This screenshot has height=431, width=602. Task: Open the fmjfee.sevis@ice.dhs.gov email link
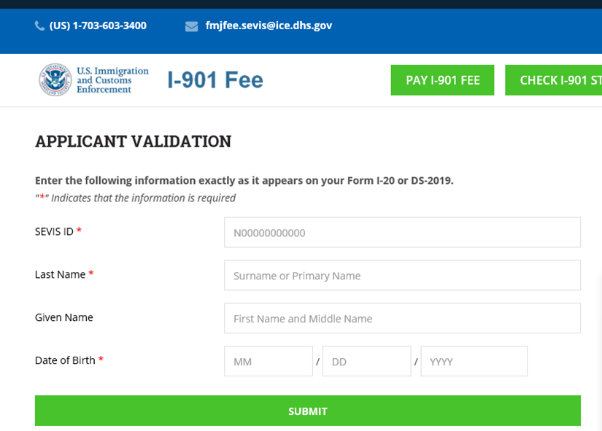pos(269,26)
